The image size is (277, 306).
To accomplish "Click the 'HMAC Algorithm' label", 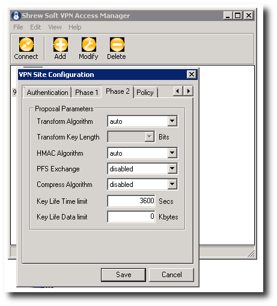I will click(60, 153).
